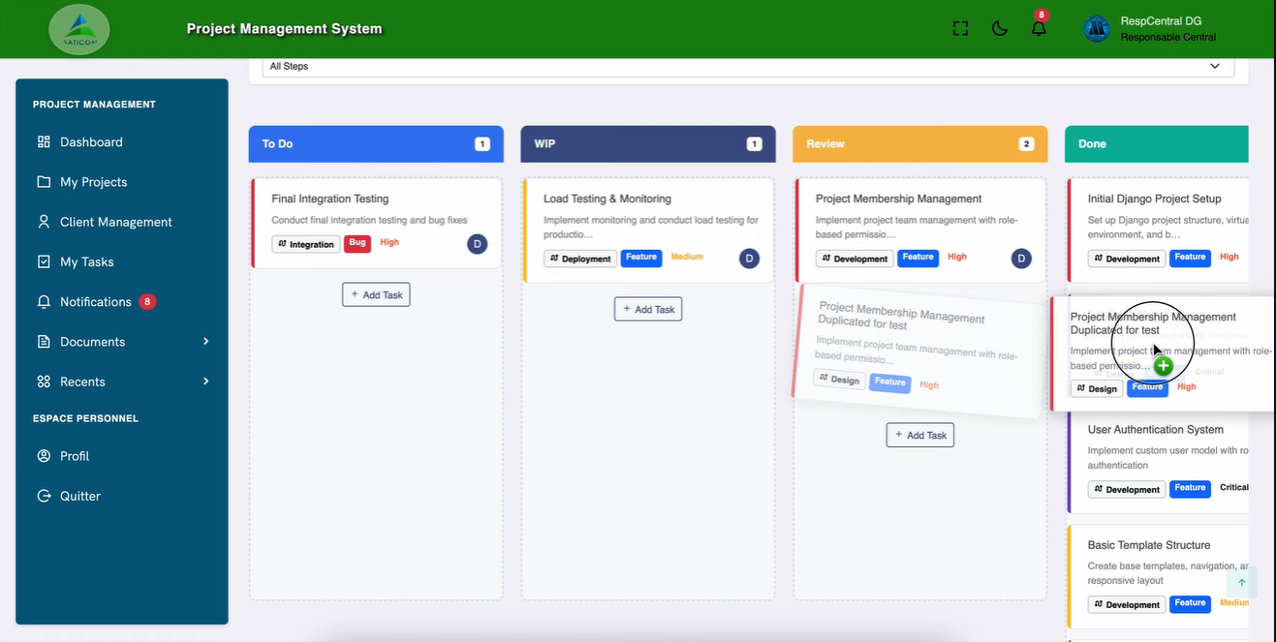Open the Load Testing & Monitoring card title

(x=607, y=199)
